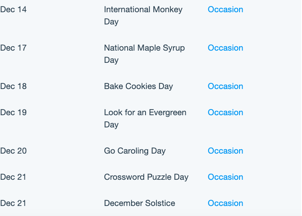Select the Look for an Evergreen Day name
302x216 pixels.
pos(145,119)
